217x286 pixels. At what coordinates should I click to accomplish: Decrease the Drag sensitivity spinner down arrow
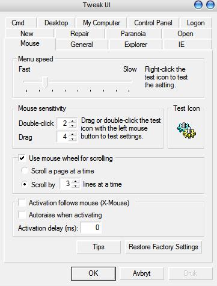click(x=73, y=139)
